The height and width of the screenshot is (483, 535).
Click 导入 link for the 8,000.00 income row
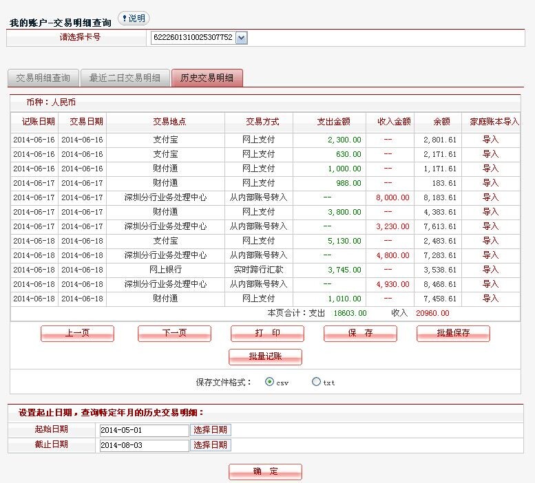[x=490, y=197]
